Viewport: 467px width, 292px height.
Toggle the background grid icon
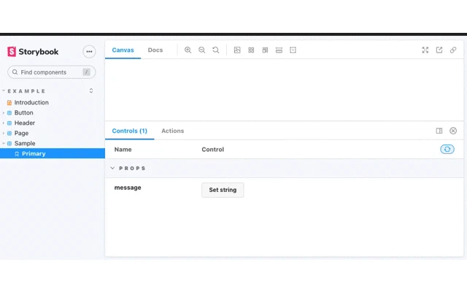(251, 50)
